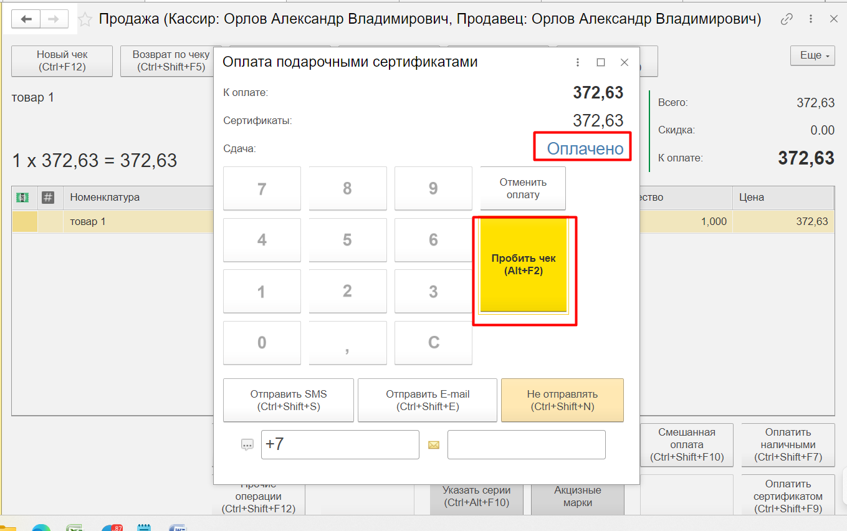Choose 'Отправить SMS' delivery option
The width and height of the screenshot is (847, 531).
pyautogui.click(x=288, y=400)
